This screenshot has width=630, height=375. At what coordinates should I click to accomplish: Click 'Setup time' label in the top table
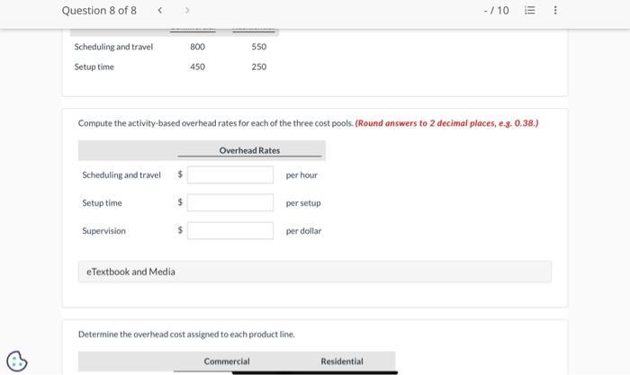pos(94,67)
